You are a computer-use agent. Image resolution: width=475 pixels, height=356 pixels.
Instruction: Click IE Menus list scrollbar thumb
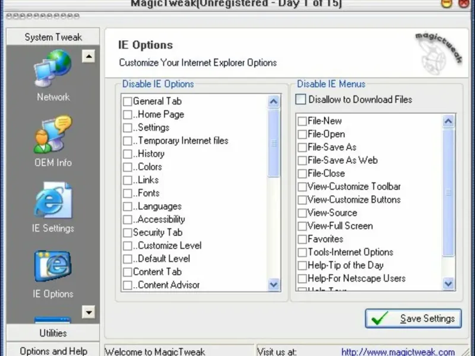(448, 192)
